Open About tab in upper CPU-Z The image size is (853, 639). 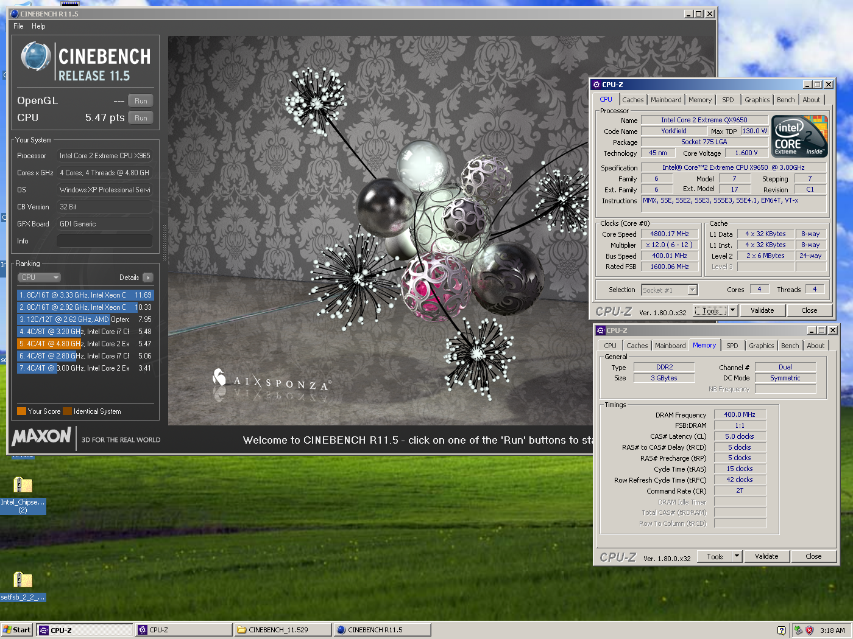(x=812, y=100)
